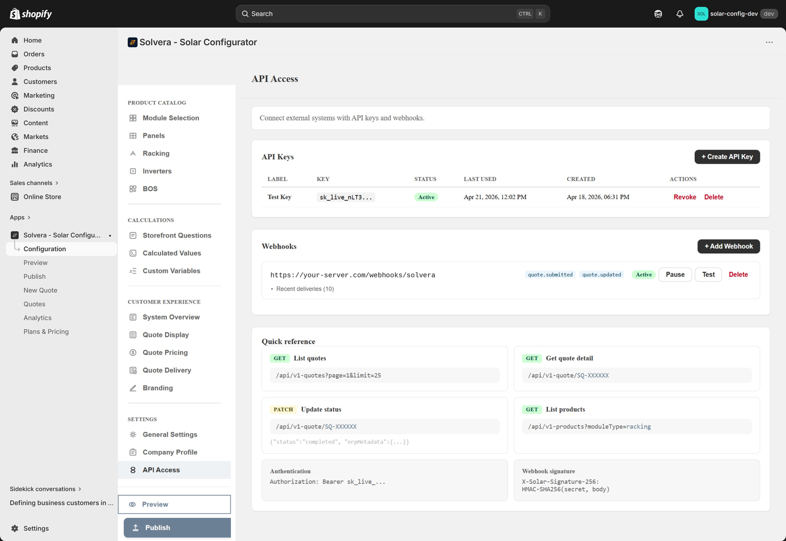
Task: Click the Products tag icon
Action: tap(15, 68)
